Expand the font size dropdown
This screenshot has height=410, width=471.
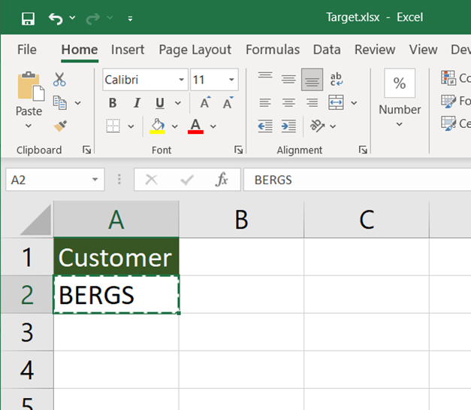point(232,79)
